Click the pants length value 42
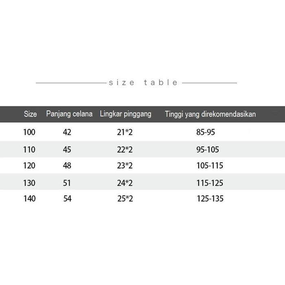Image resolution: width=285 pixels, height=285 pixels. coord(67,132)
